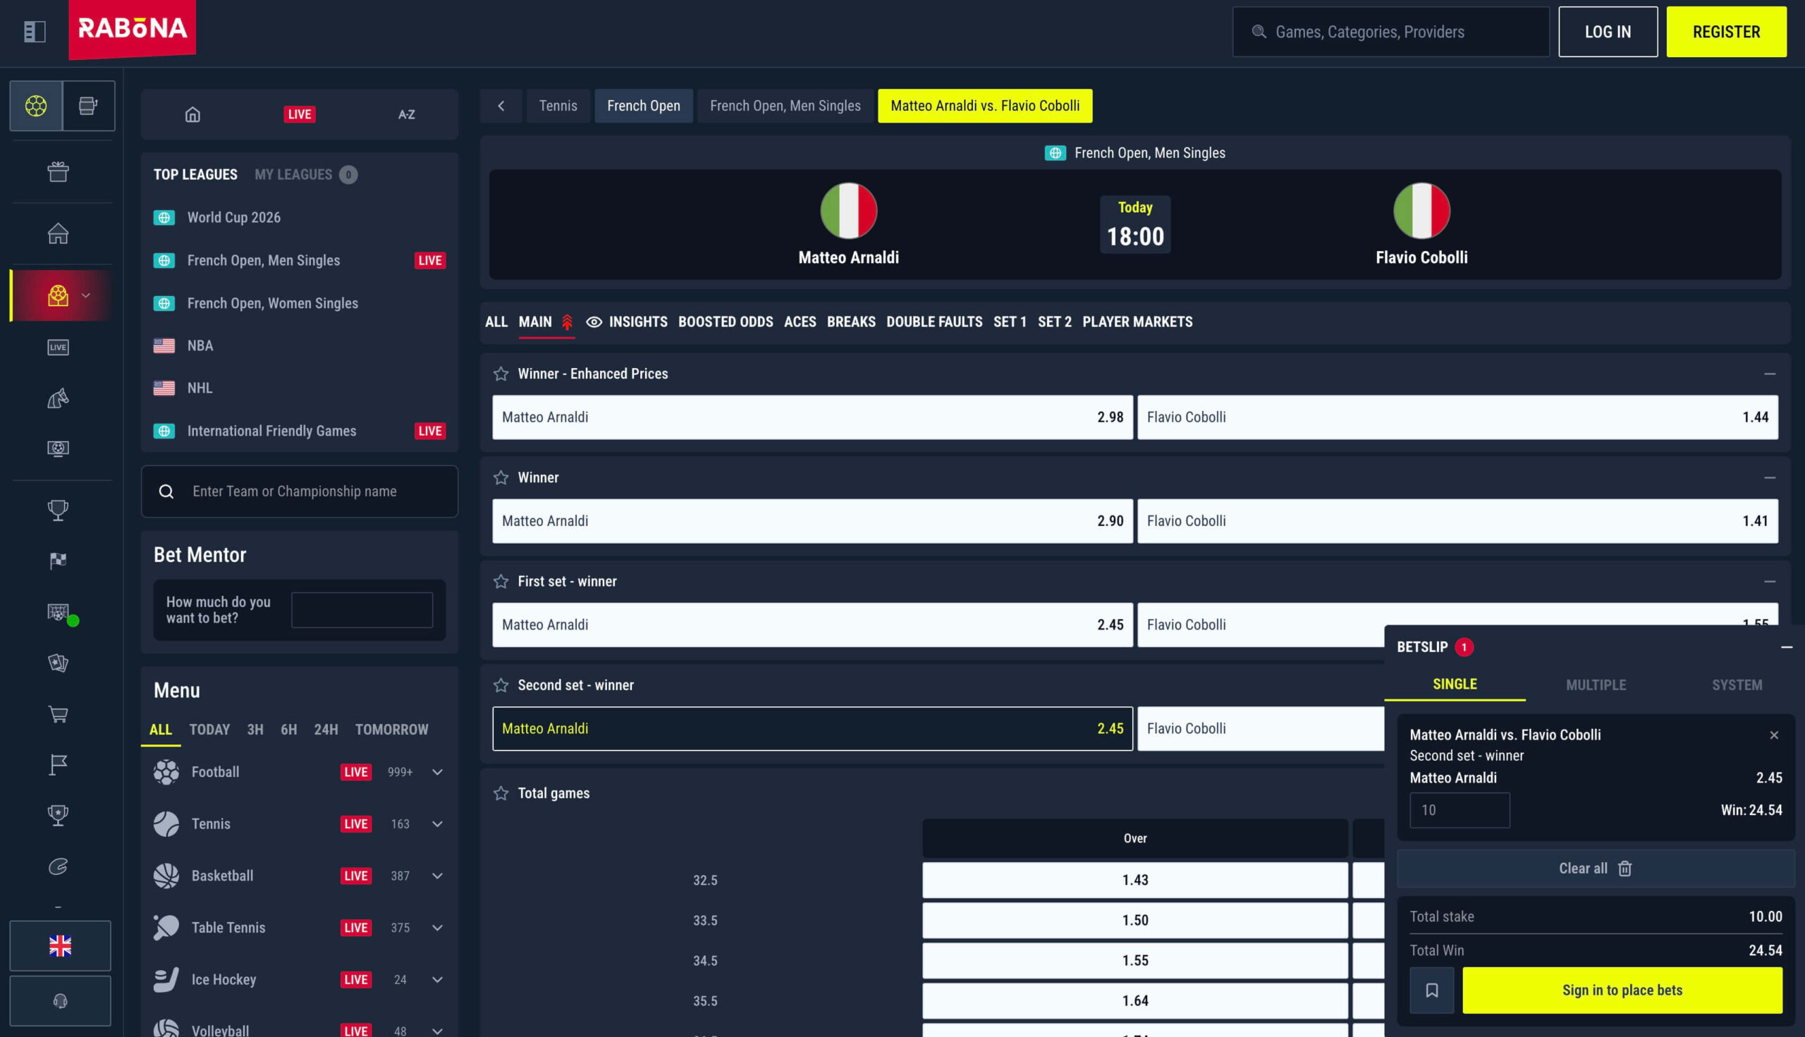1805x1037 pixels.
Task: Expand the Table Tennis row chevron
Action: pos(437,928)
